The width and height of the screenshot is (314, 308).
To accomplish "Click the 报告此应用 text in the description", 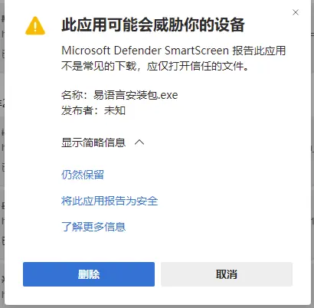I will coord(259,51).
